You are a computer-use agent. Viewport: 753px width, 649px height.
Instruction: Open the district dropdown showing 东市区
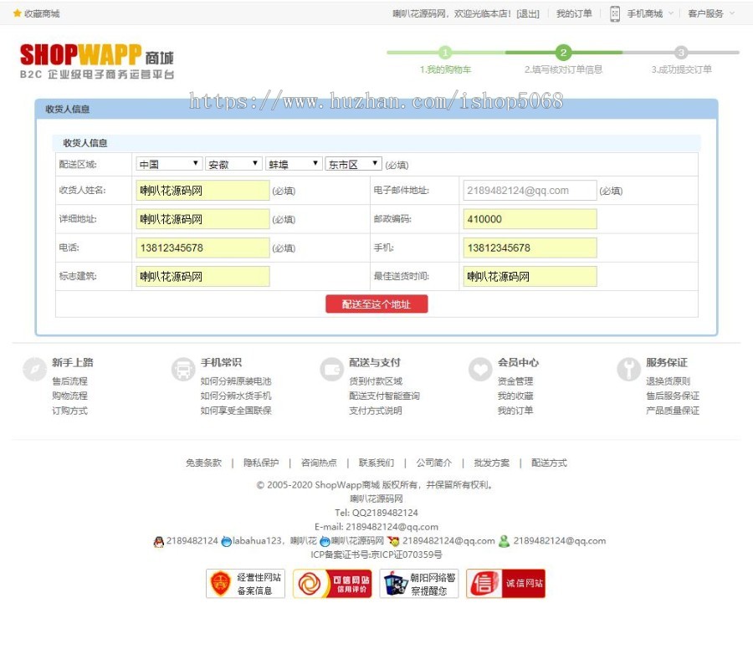pyautogui.click(x=353, y=164)
